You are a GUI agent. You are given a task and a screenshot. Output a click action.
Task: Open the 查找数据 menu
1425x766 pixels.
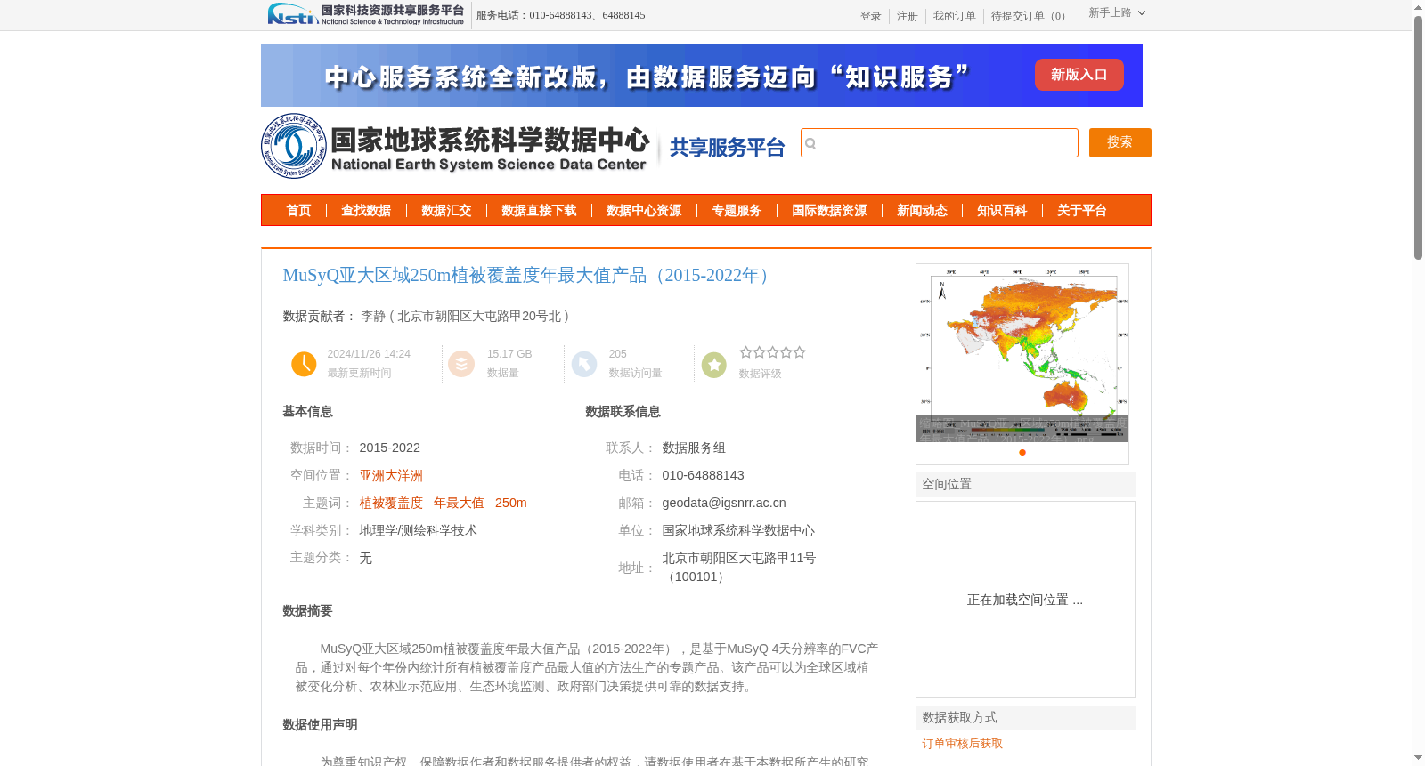[366, 210]
